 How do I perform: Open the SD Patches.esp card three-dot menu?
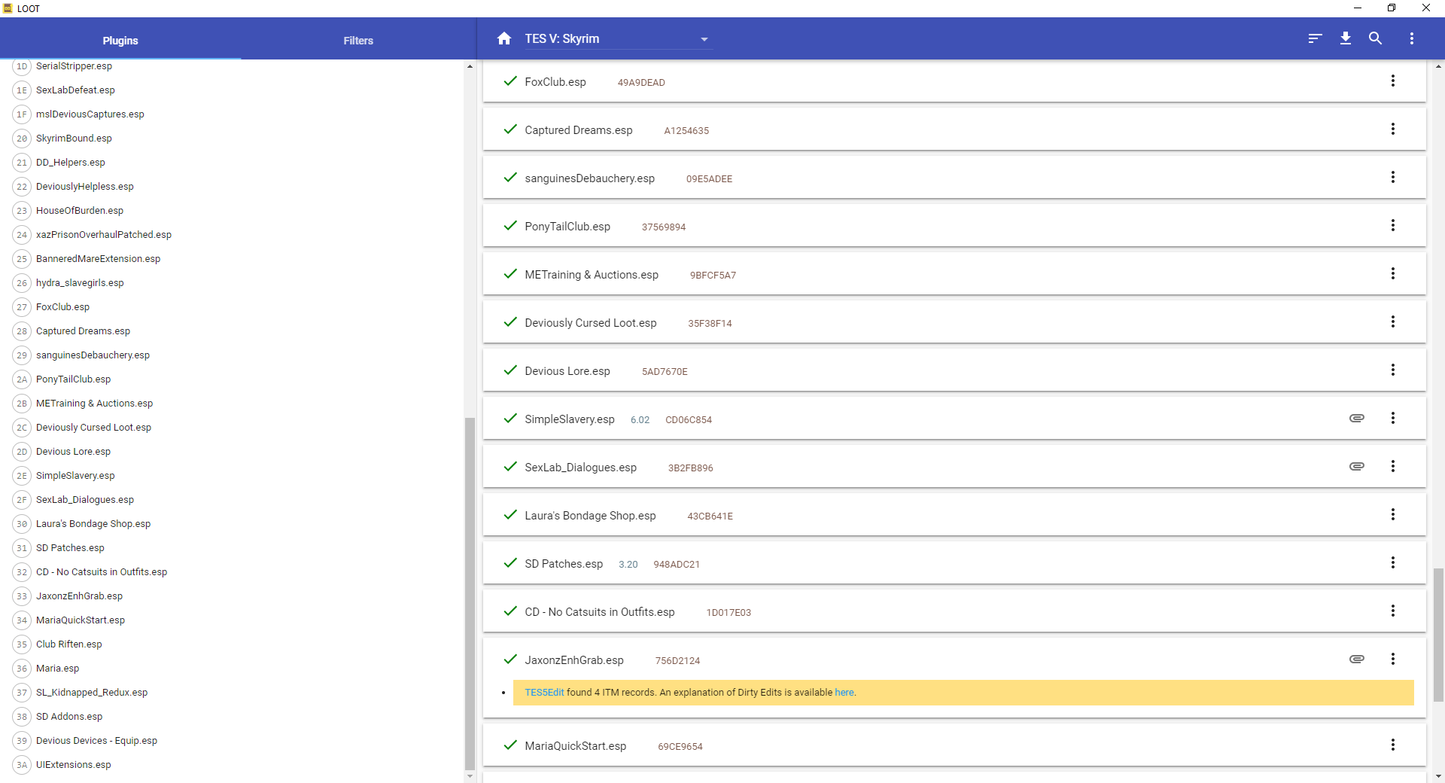1393,562
